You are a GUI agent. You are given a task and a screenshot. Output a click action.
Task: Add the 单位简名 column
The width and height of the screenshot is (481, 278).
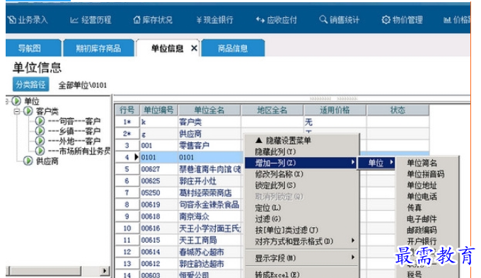422,163
